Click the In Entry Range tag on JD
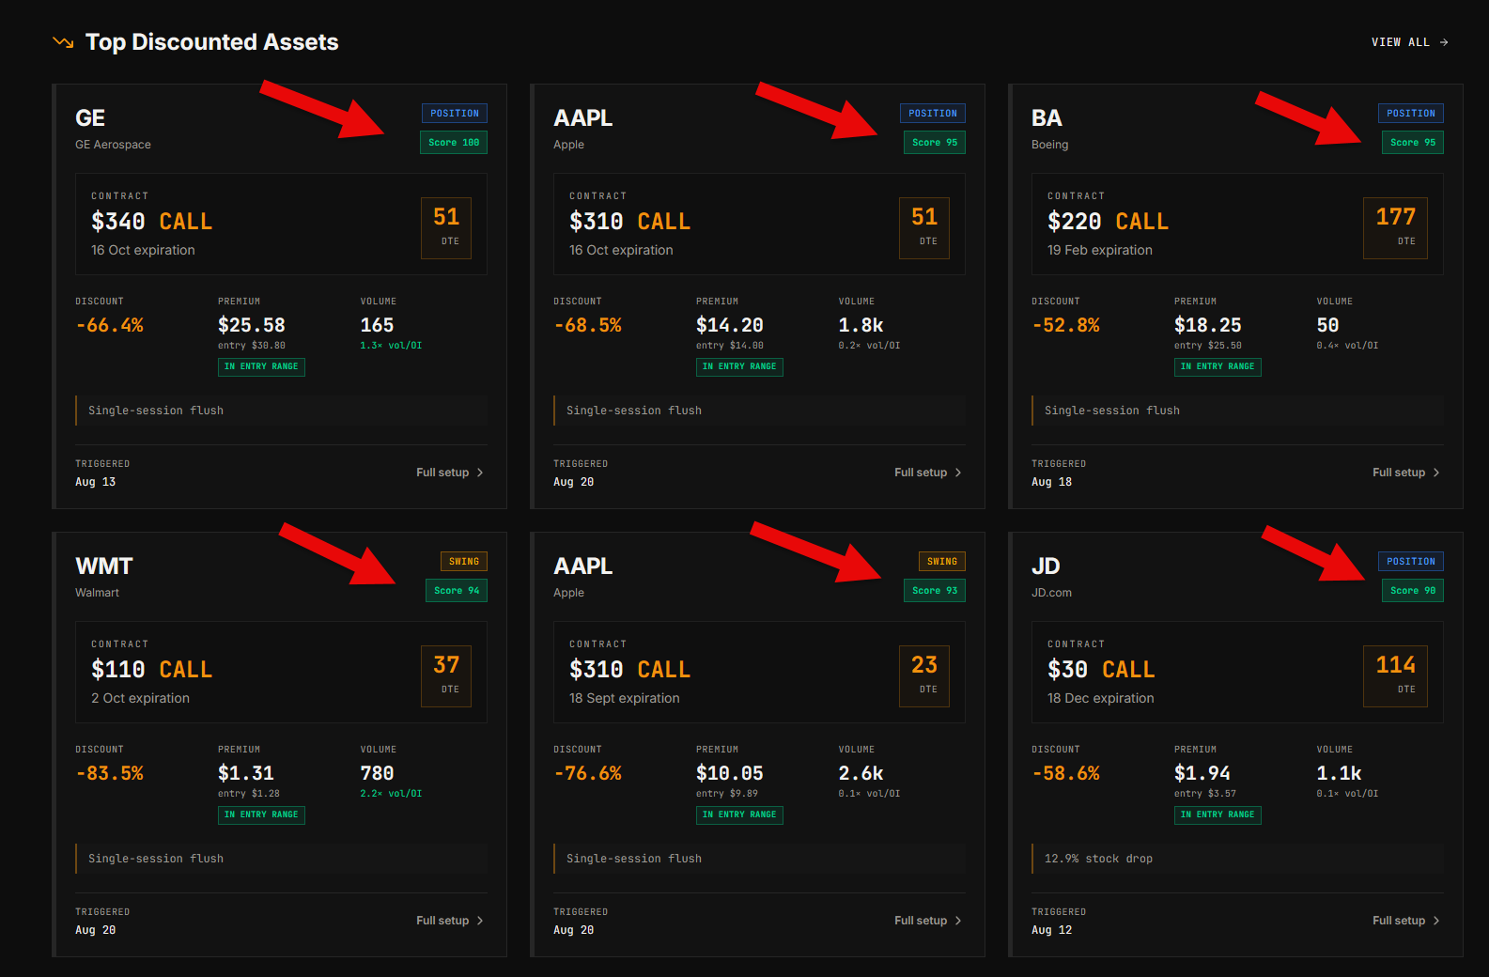The width and height of the screenshot is (1489, 977). pyautogui.click(x=1218, y=815)
